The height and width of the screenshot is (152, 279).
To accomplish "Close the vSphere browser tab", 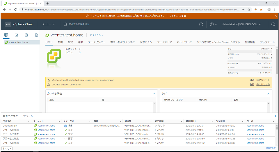I will (41, 3).
